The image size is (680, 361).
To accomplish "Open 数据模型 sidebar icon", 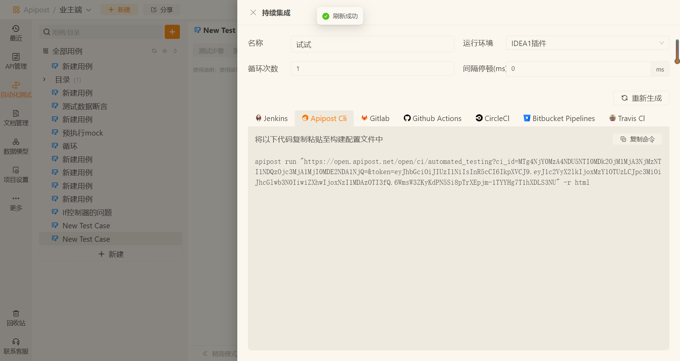I will [16, 147].
